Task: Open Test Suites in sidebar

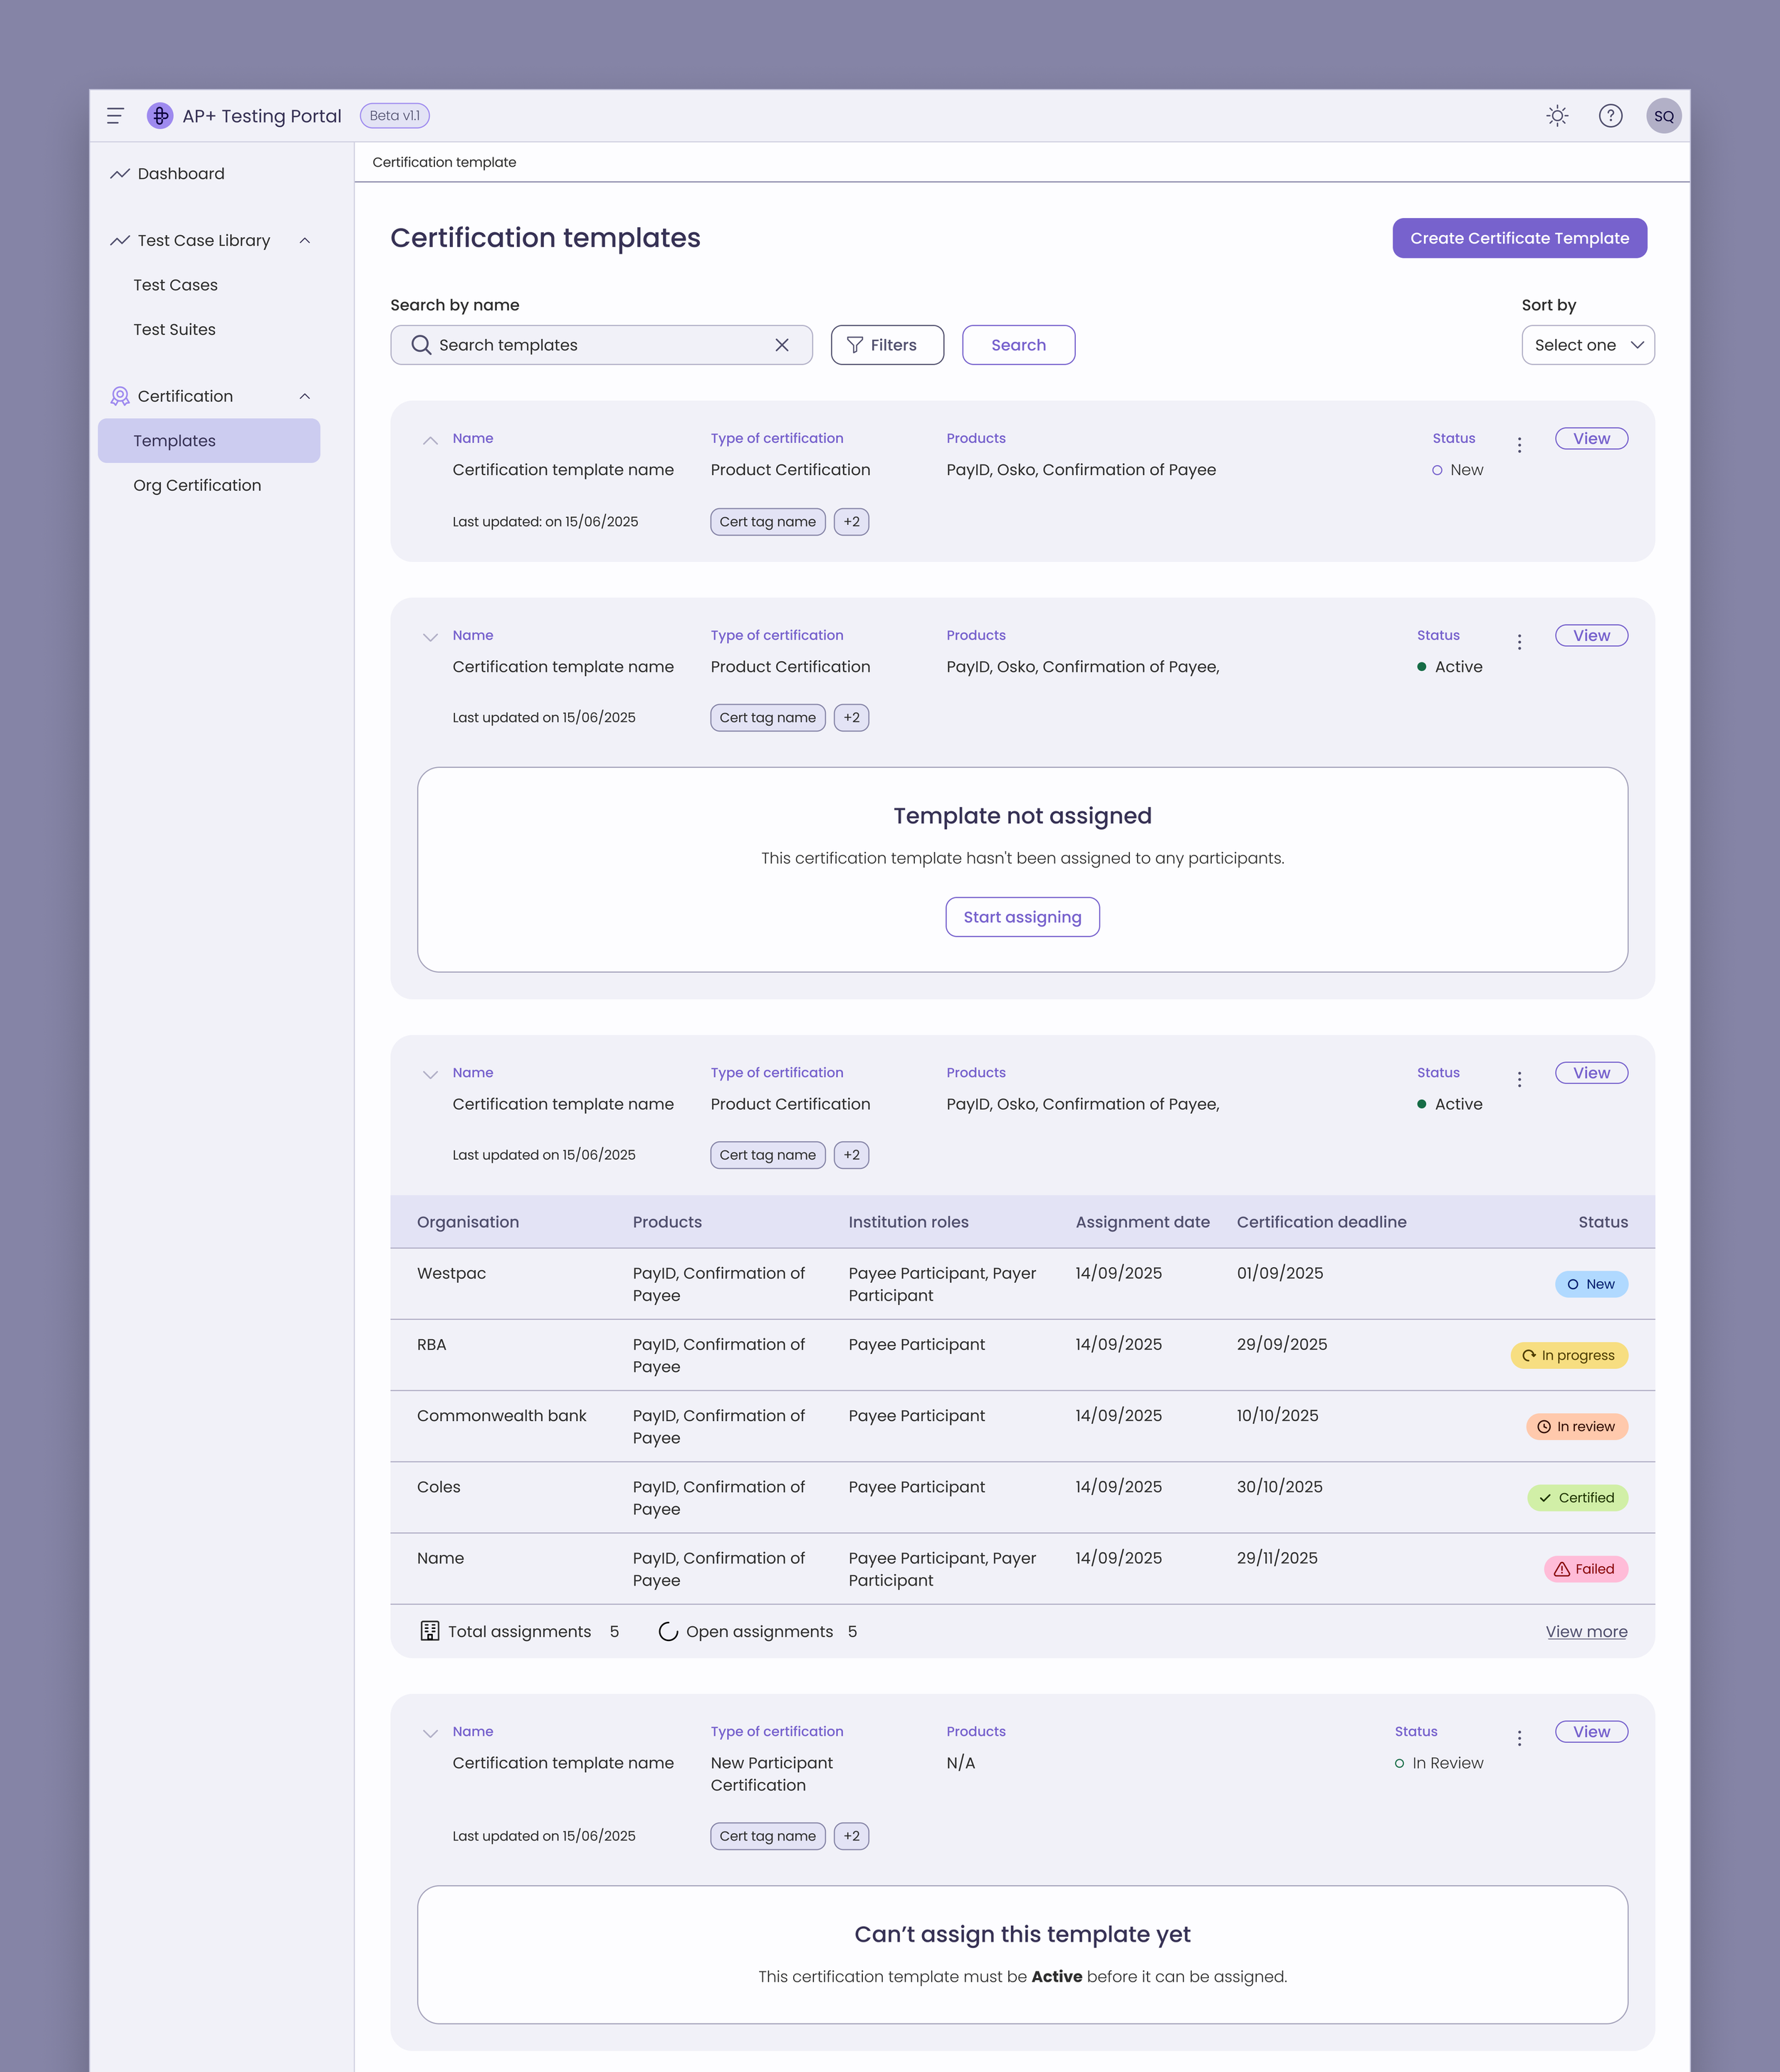Action: (175, 329)
